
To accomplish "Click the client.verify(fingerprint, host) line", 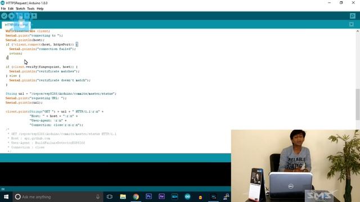I will pyautogui.click(x=42, y=67).
